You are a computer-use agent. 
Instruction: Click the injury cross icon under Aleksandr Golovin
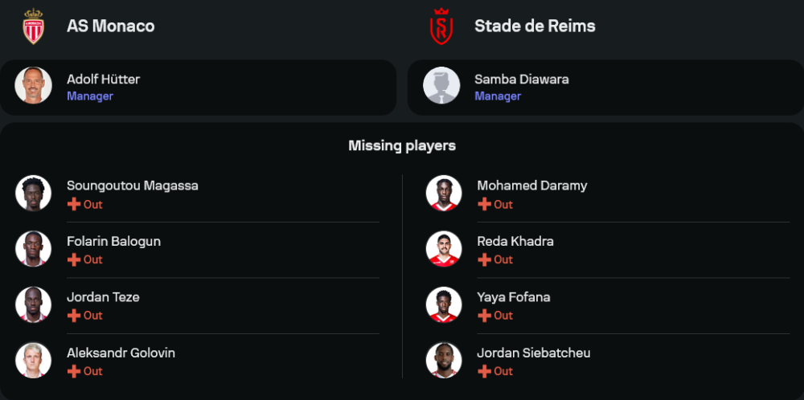click(x=74, y=371)
